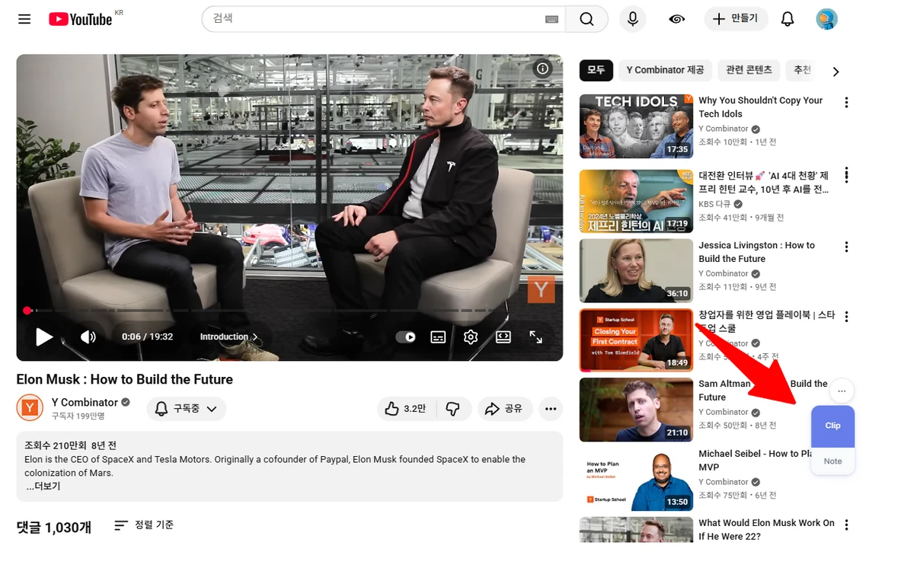Dislike the video

[x=453, y=409]
